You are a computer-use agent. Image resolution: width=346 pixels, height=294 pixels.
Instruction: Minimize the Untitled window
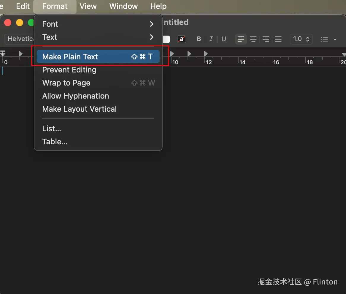(x=19, y=23)
